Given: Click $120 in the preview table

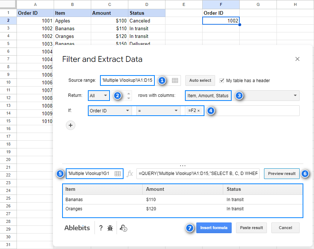Looking at the screenshot, I should tap(151, 209).
